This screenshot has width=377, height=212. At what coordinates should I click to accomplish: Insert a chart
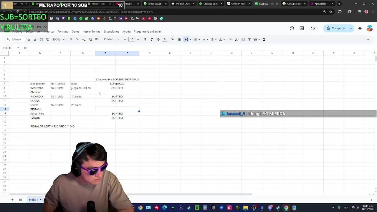[x=243, y=39]
